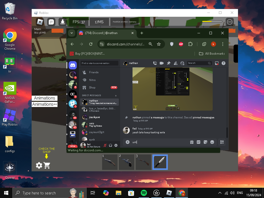The image size is (264, 198).
Task: Open in-game shop cart icon
Action: click(x=47, y=165)
